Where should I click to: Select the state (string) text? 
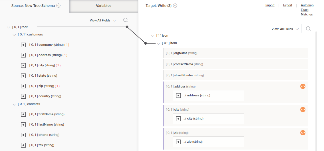point(48,76)
